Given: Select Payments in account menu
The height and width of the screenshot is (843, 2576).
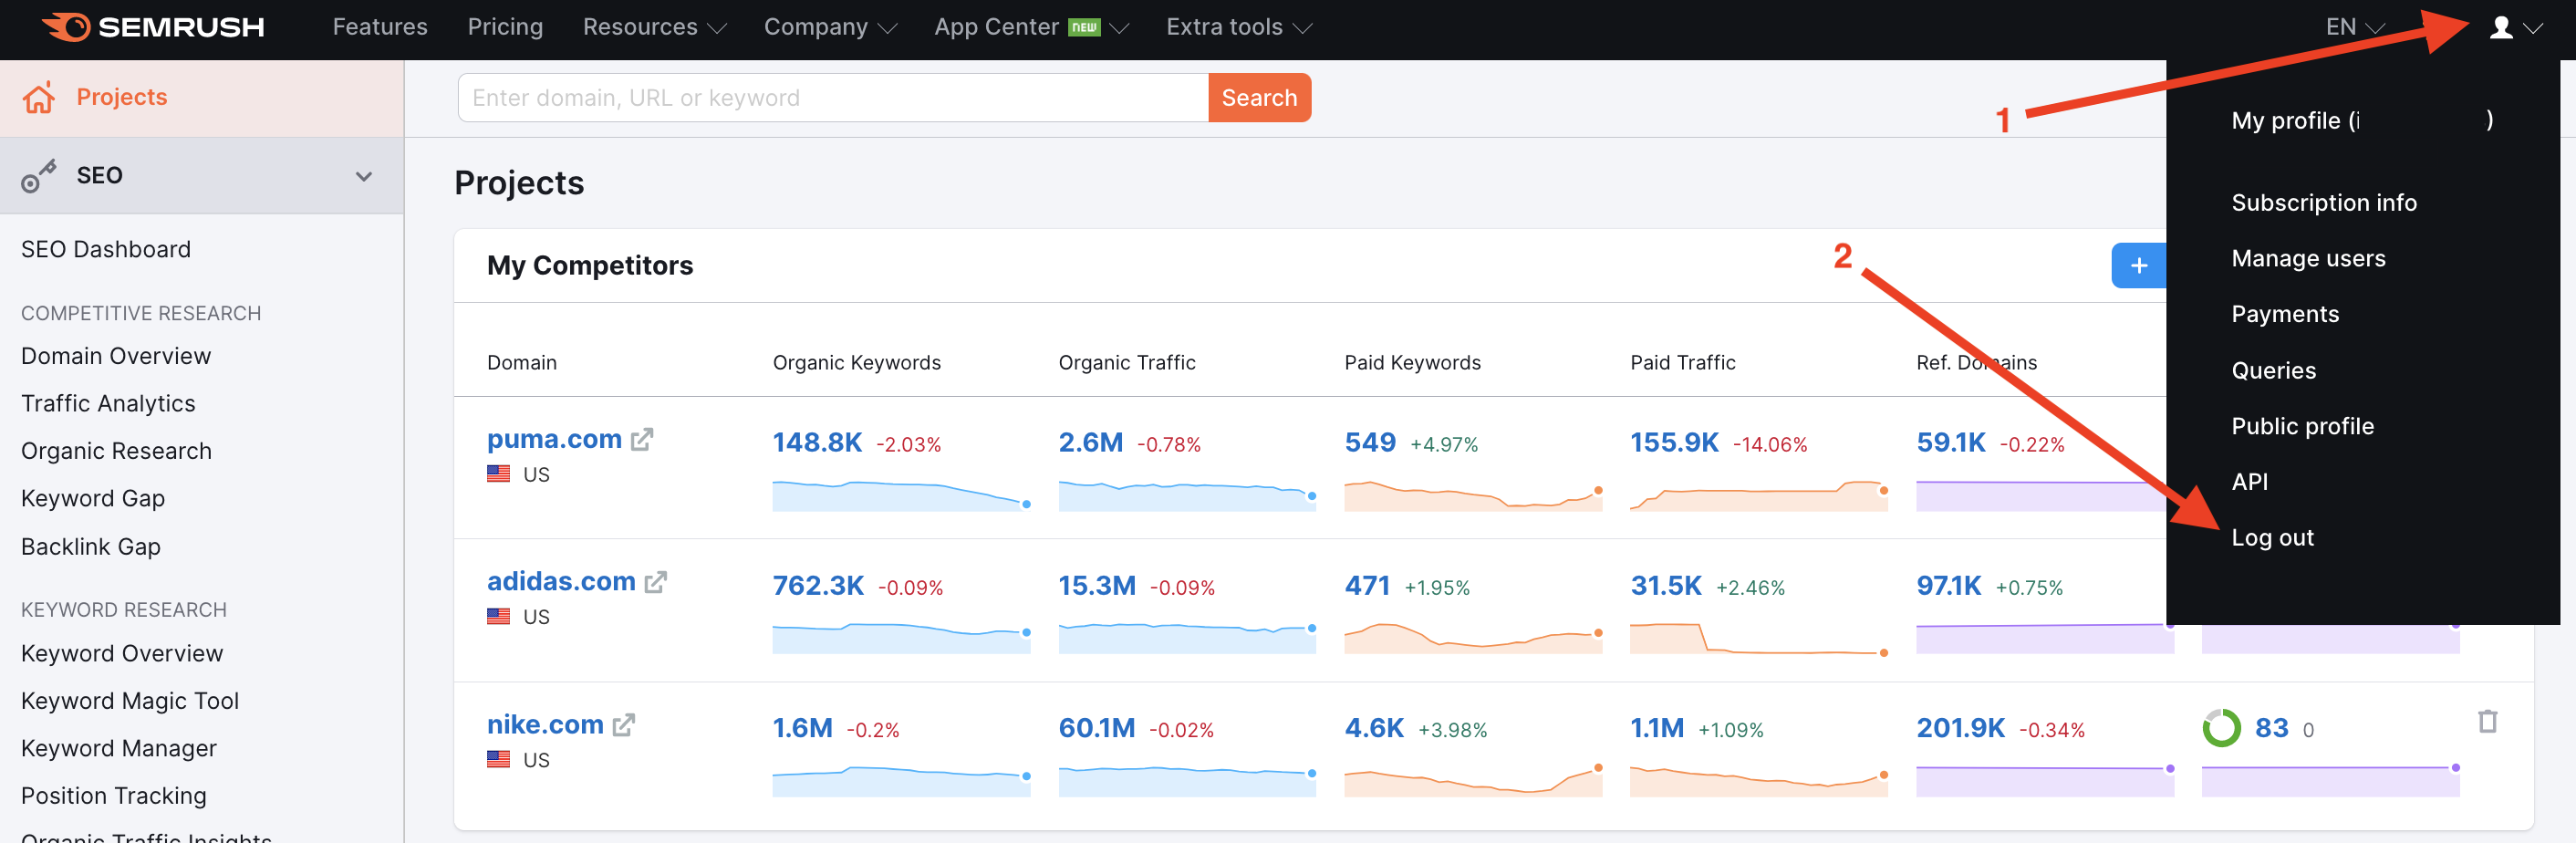Looking at the screenshot, I should click(x=2285, y=315).
